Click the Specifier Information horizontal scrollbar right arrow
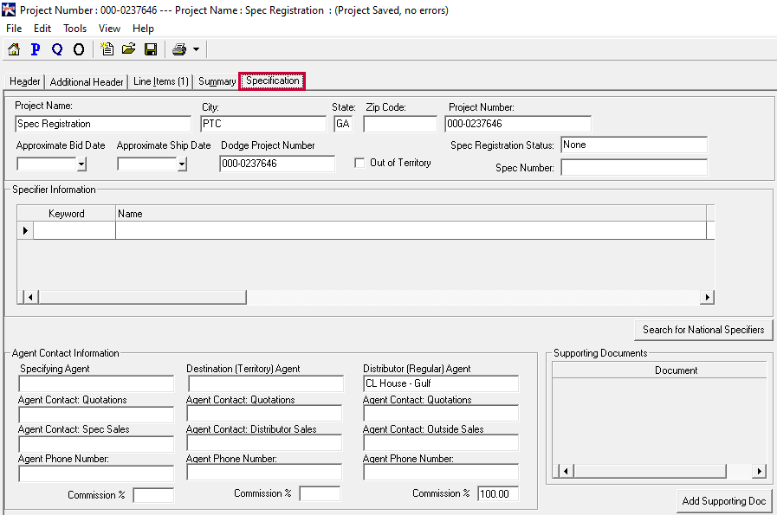This screenshot has width=777, height=515. point(707,298)
